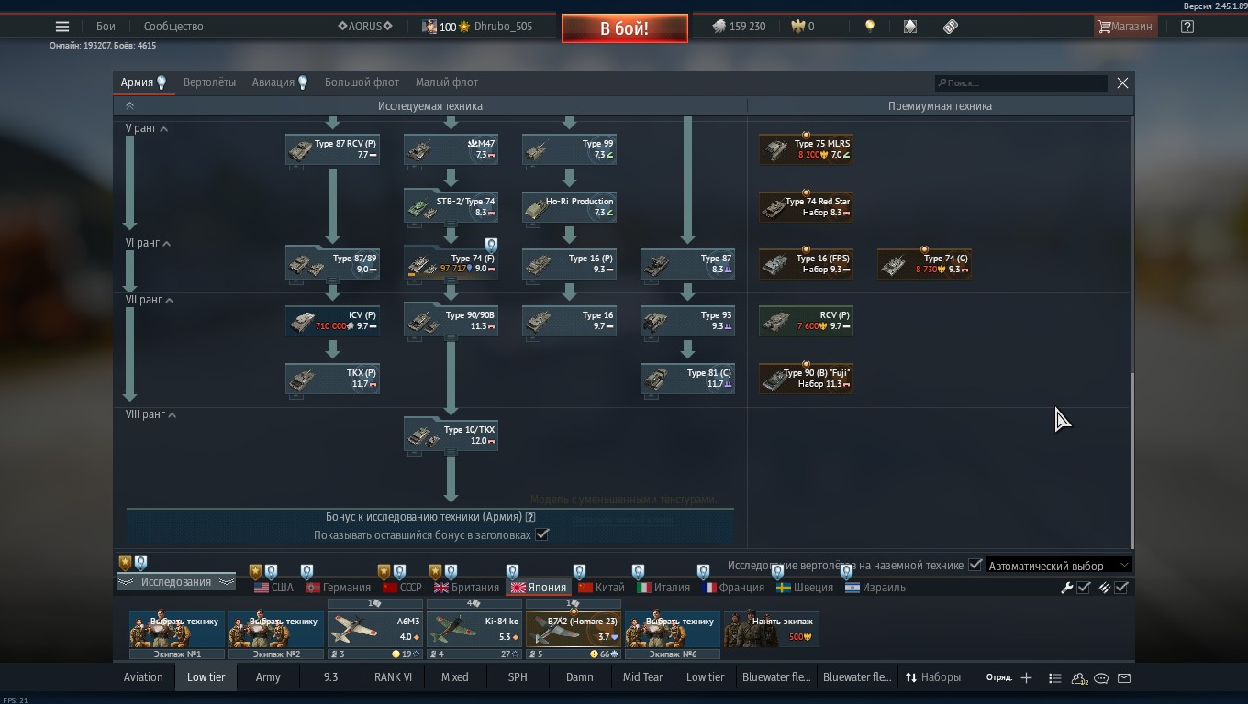Image resolution: width=1248 pixels, height=704 pixels.
Task: Open the Silver Lions balance 159 230
Action: [x=739, y=27]
